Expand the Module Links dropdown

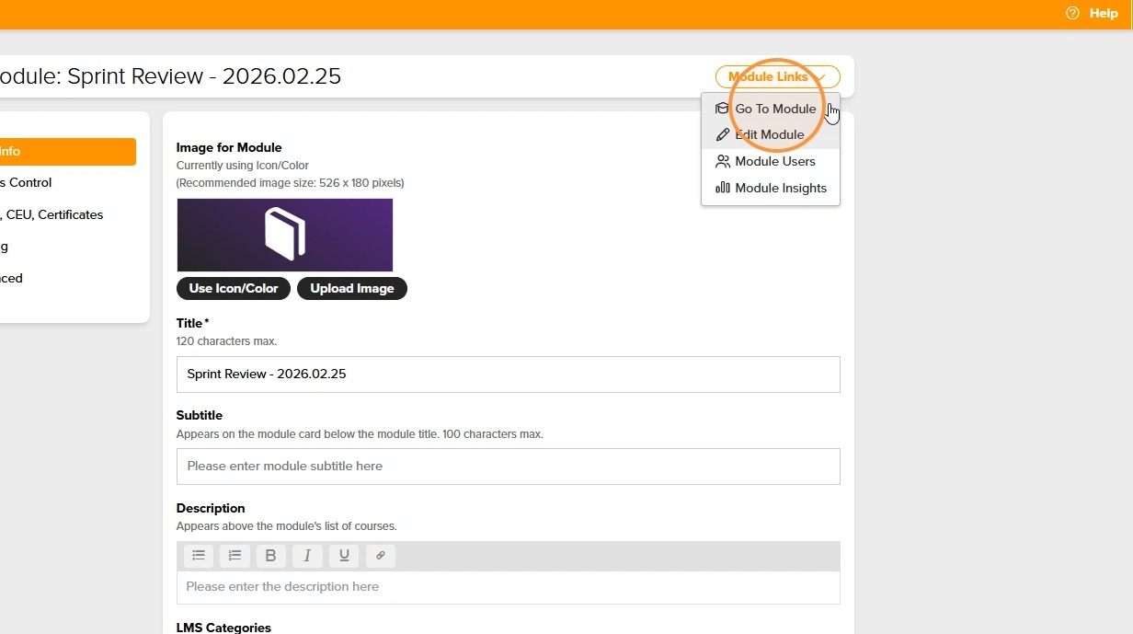777,77
